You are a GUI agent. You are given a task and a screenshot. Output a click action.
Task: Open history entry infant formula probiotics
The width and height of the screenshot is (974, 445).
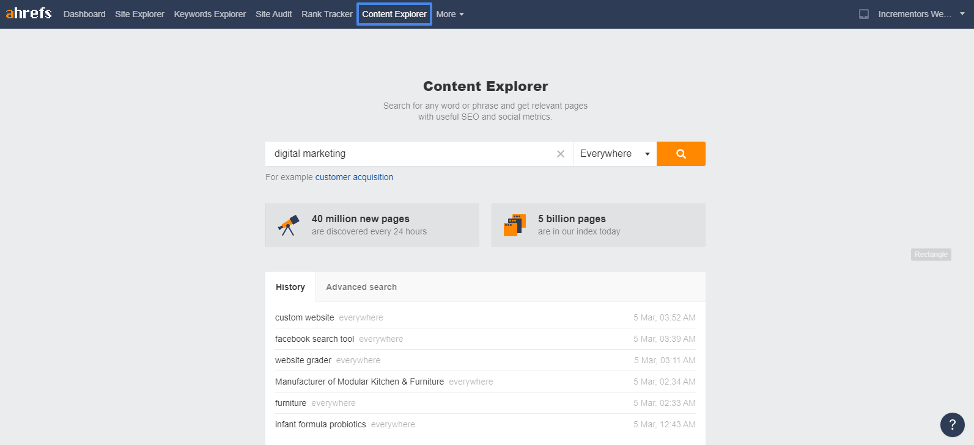click(x=320, y=424)
